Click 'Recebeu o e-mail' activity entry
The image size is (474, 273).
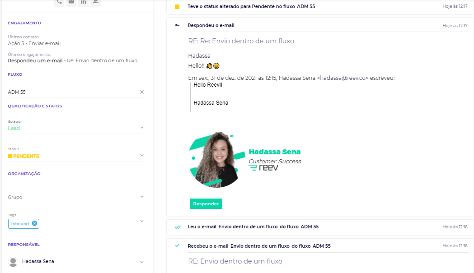click(x=258, y=246)
